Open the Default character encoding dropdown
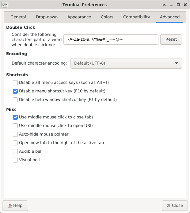This screenshot has width=190, height=213. coord(126,63)
